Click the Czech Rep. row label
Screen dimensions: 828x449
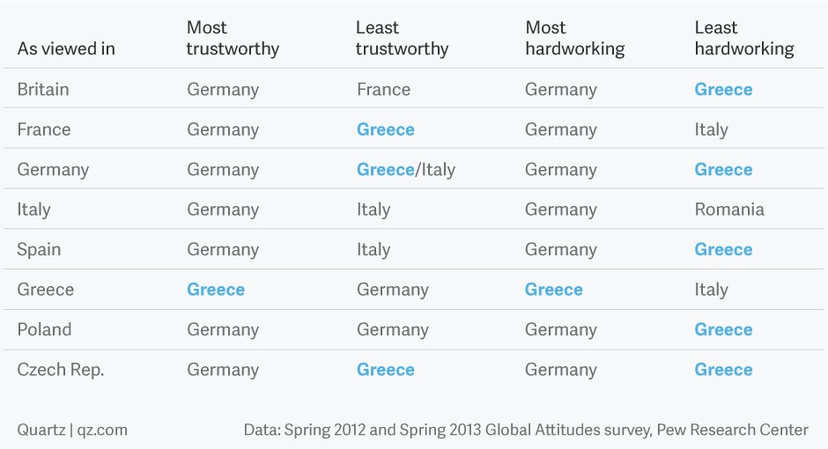coord(61,370)
